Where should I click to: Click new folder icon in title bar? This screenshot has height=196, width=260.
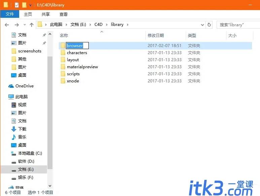(24, 5)
